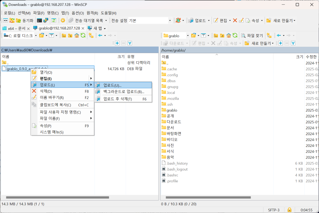Select 열기(O) in the context menu
This screenshot has width=319, height=213.
coord(62,72)
